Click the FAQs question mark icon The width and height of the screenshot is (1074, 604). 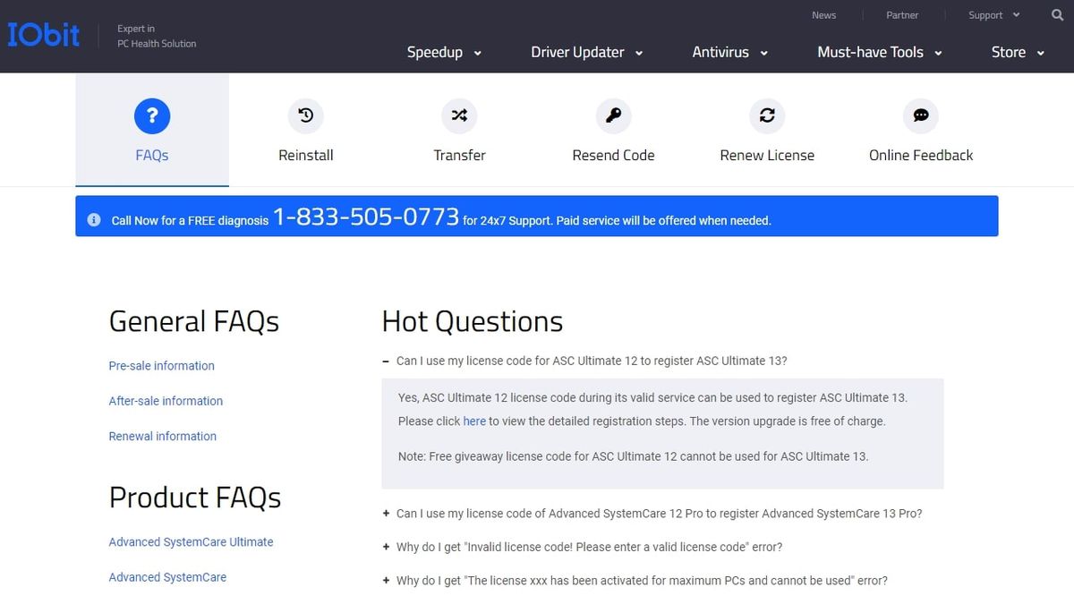tap(151, 115)
